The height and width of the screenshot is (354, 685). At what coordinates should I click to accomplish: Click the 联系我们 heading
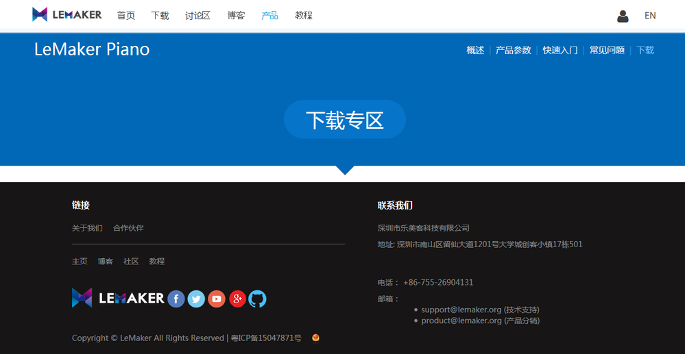coord(395,205)
